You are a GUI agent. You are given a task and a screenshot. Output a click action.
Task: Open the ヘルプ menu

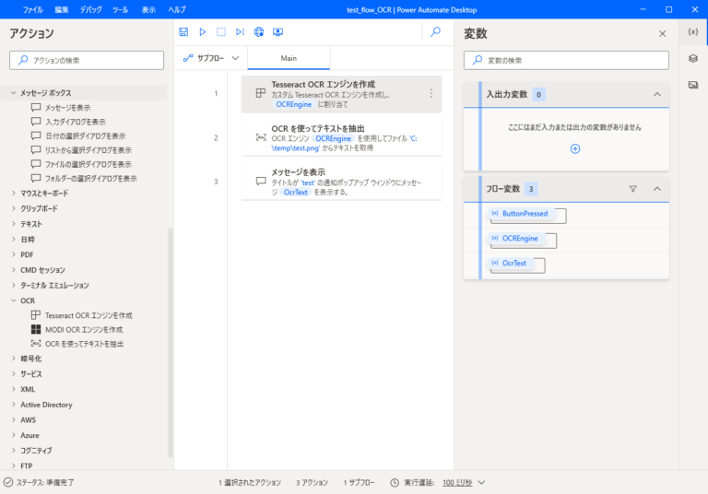pyautogui.click(x=177, y=9)
